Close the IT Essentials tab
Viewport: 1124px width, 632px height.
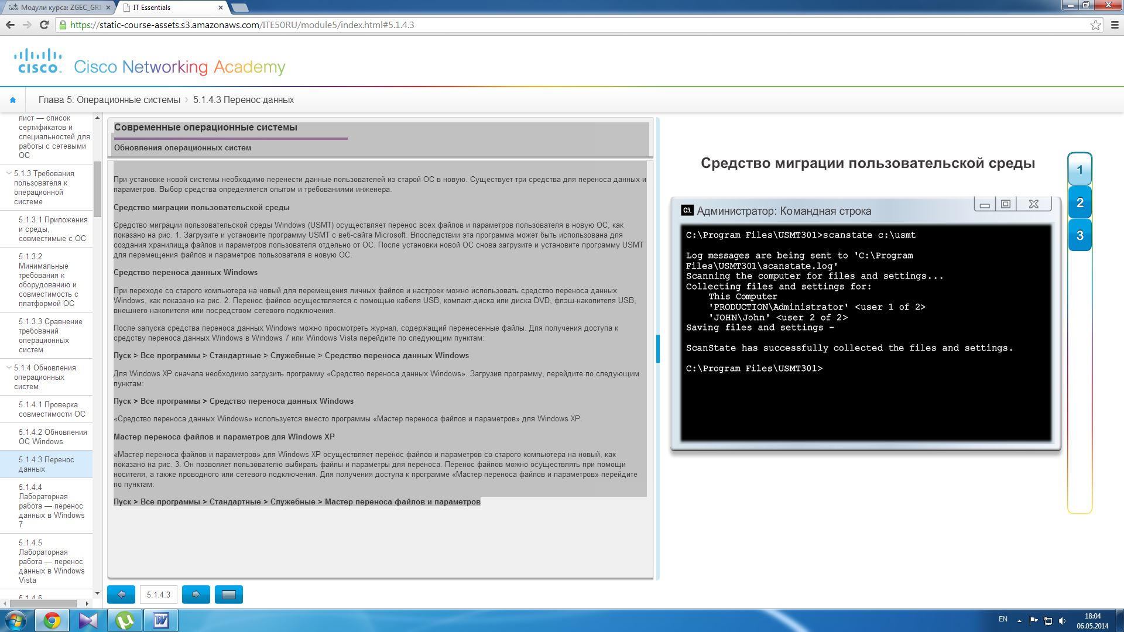click(x=221, y=8)
